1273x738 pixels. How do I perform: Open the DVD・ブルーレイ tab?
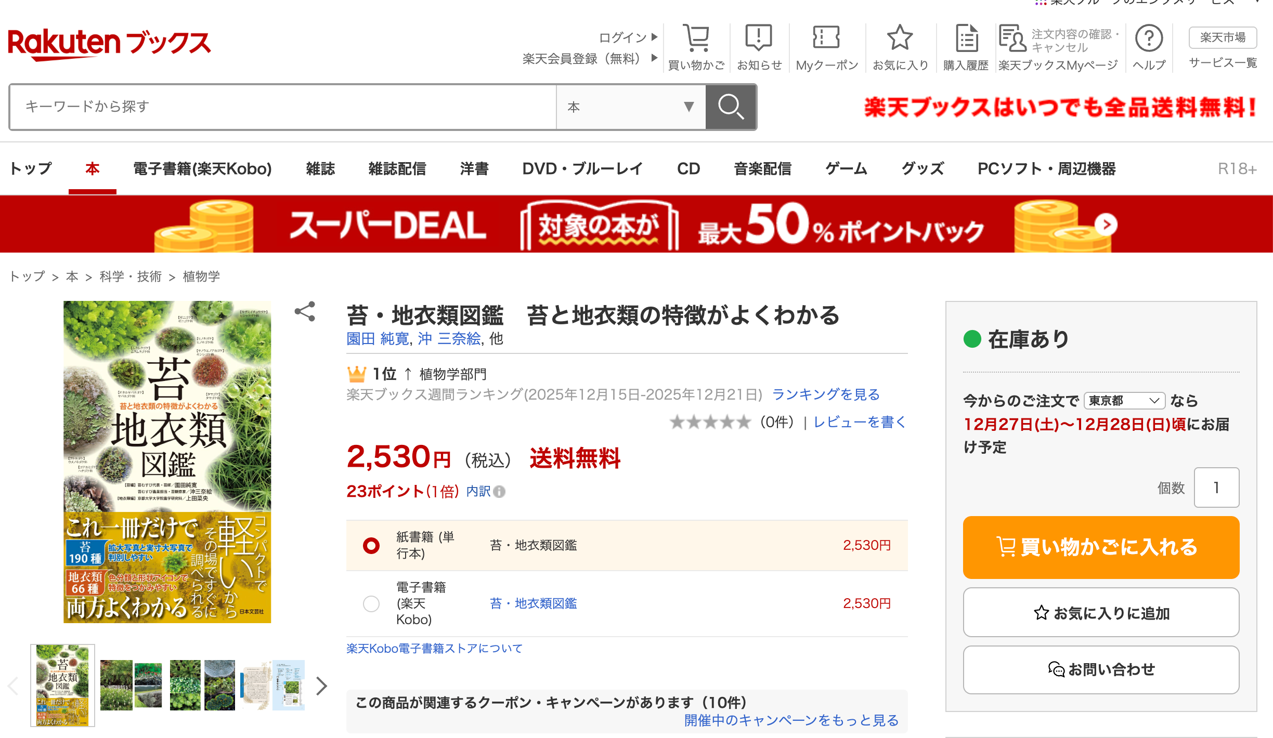[582, 169]
